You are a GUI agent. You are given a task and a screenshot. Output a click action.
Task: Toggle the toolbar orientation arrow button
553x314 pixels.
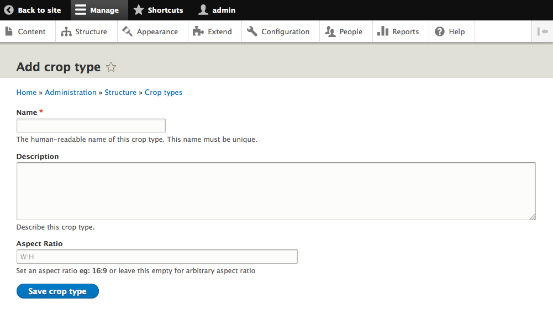point(542,31)
